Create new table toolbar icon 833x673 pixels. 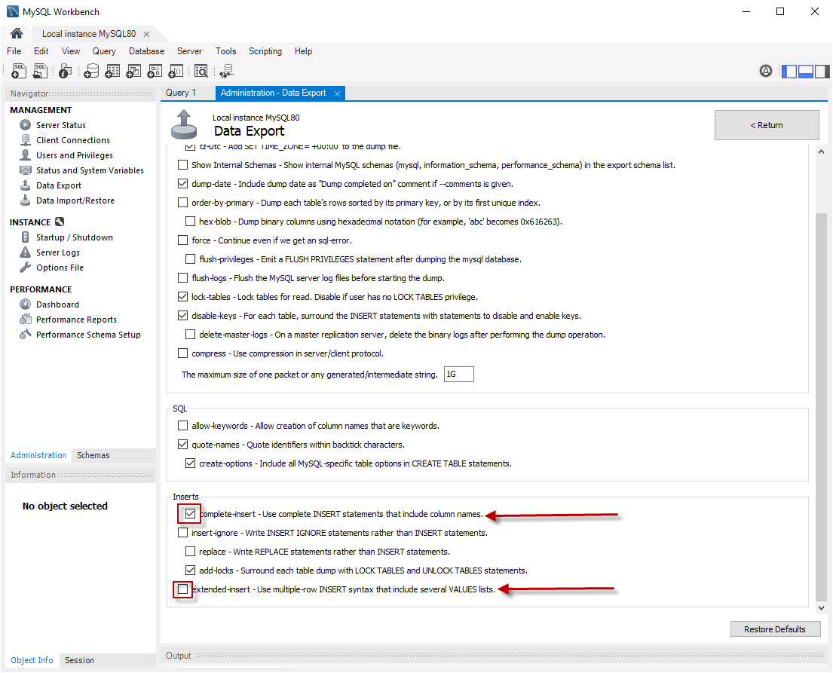pos(112,71)
